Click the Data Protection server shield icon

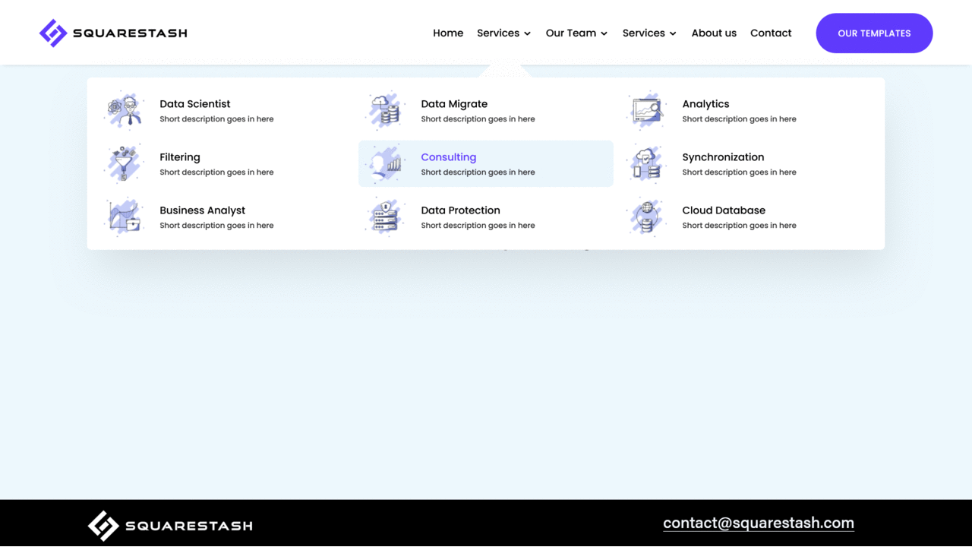[x=385, y=217]
